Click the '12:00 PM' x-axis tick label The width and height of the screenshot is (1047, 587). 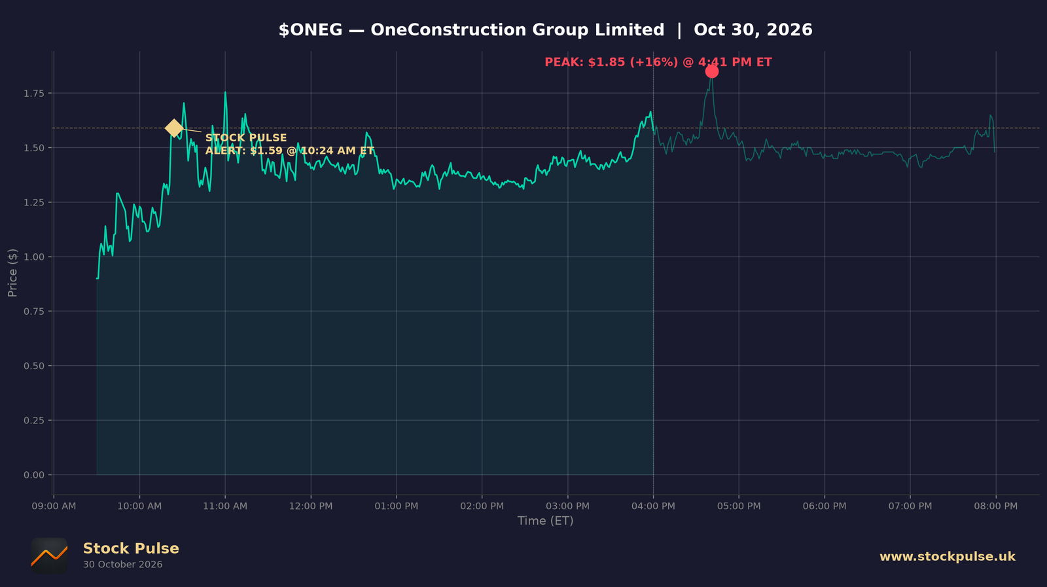[x=311, y=507]
